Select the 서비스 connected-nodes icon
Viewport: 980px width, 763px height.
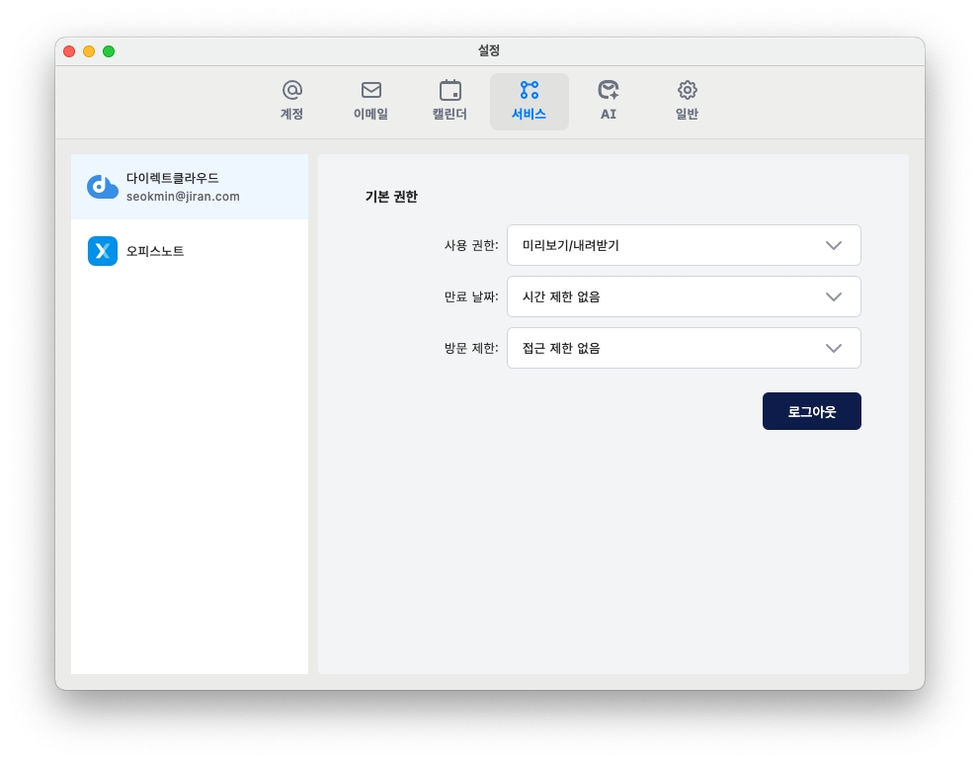[x=530, y=90]
